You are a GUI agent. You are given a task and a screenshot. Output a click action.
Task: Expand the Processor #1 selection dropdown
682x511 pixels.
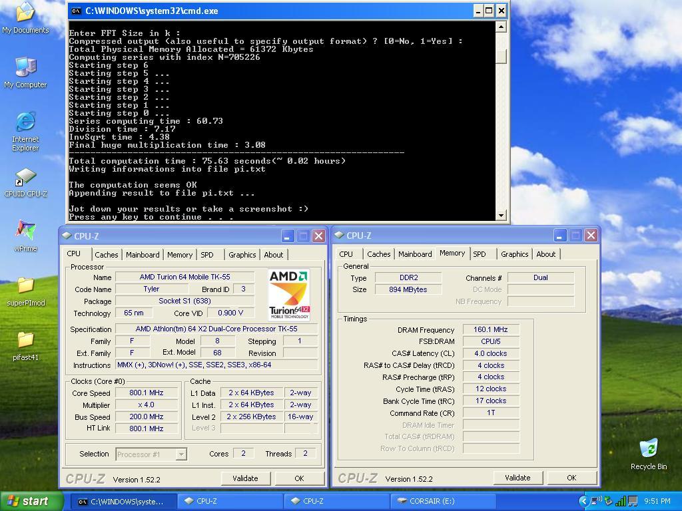point(181,454)
